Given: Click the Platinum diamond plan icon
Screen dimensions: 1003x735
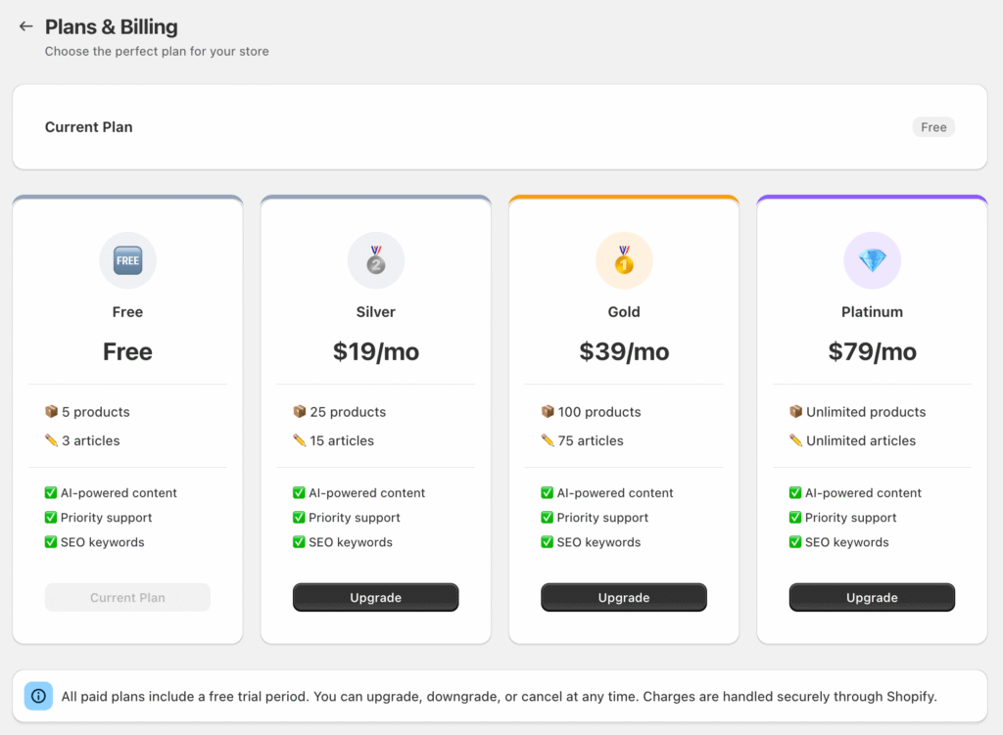Looking at the screenshot, I should pyautogui.click(x=872, y=260).
